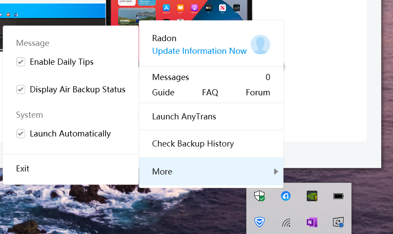Click the wireless signal tray icon

tap(286, 223)
